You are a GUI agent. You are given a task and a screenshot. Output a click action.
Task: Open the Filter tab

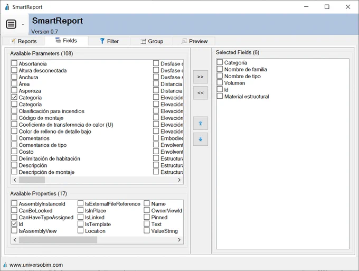tap(109, 41)
